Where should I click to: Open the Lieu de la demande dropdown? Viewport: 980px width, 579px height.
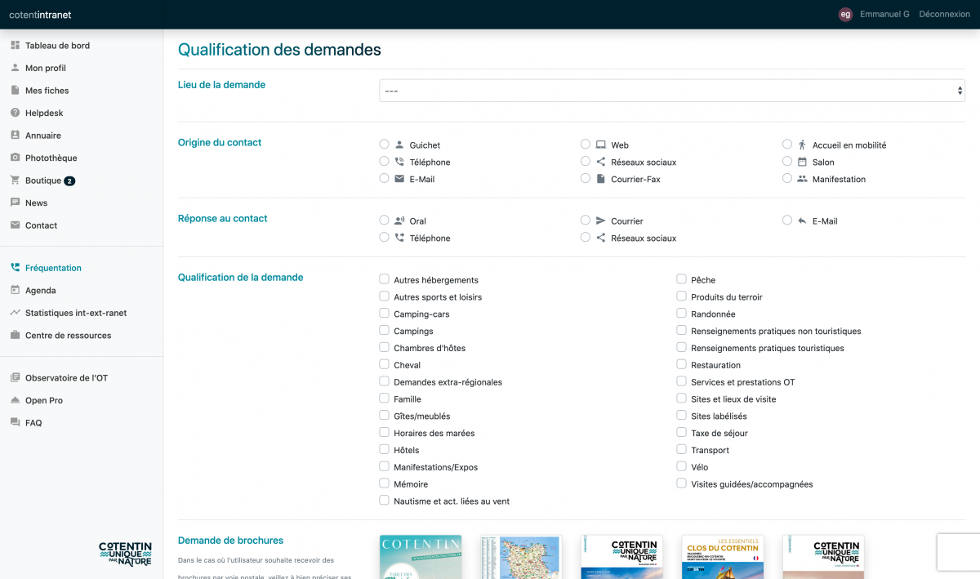tap(671, 91)
